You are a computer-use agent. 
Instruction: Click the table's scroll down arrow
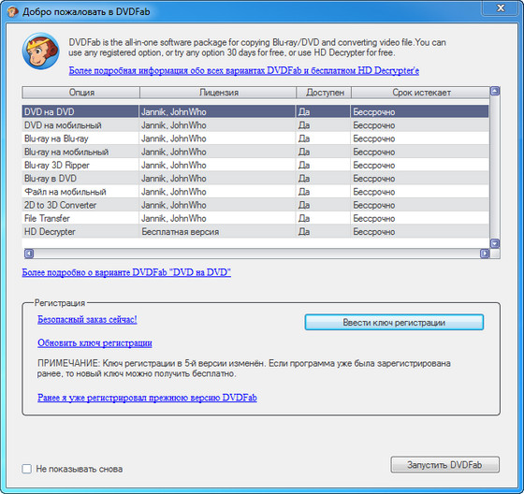point(495,243)
